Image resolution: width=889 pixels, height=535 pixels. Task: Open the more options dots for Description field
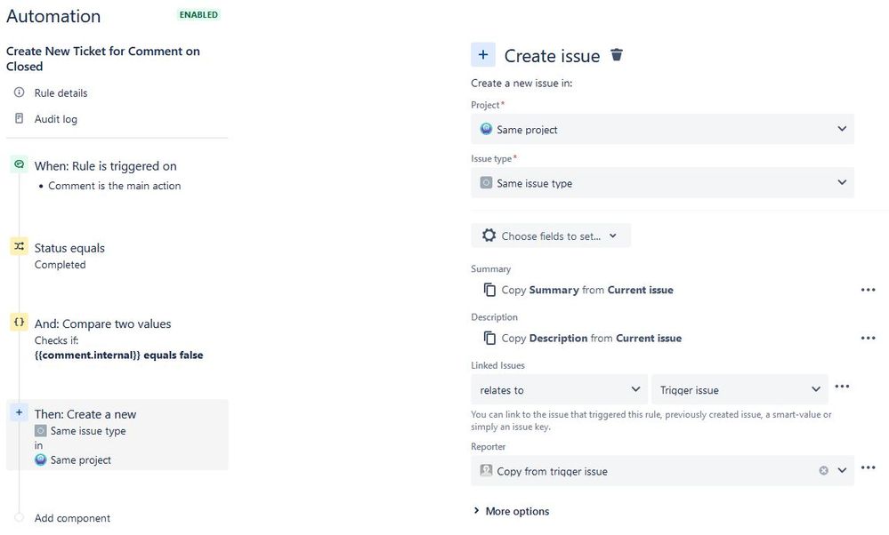868,338
